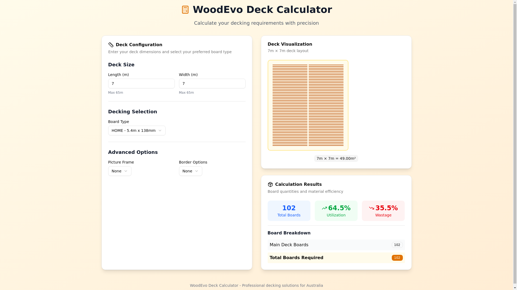Click the 7m × 7m = 49.00m² area badge
The image size is (517, 290).
click(x=336, y=158)
